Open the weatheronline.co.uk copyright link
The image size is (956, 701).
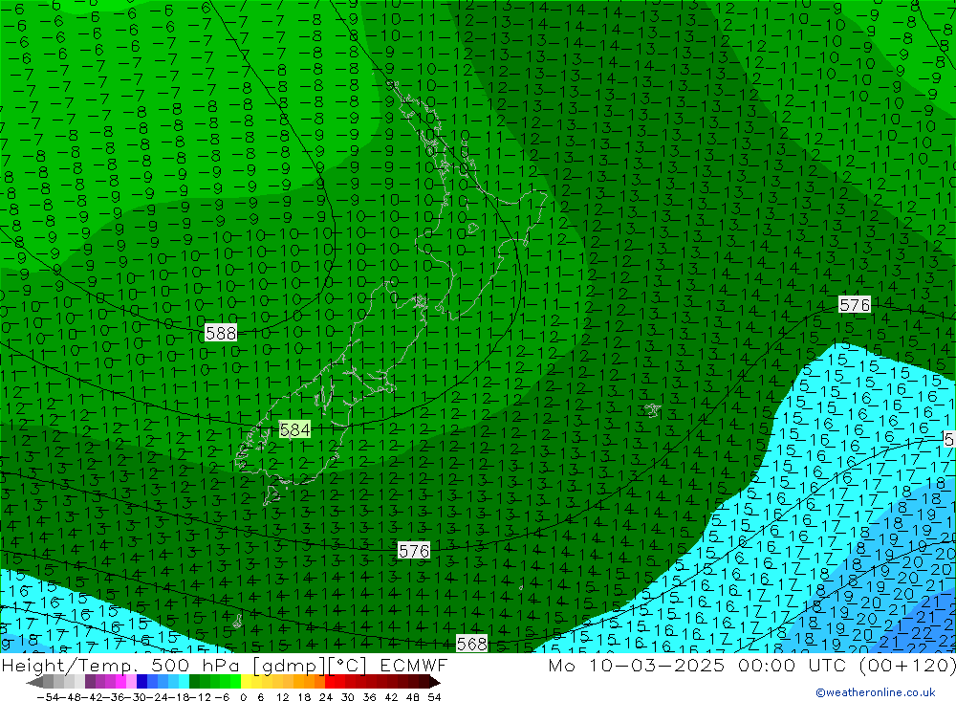tap(876, 692)
